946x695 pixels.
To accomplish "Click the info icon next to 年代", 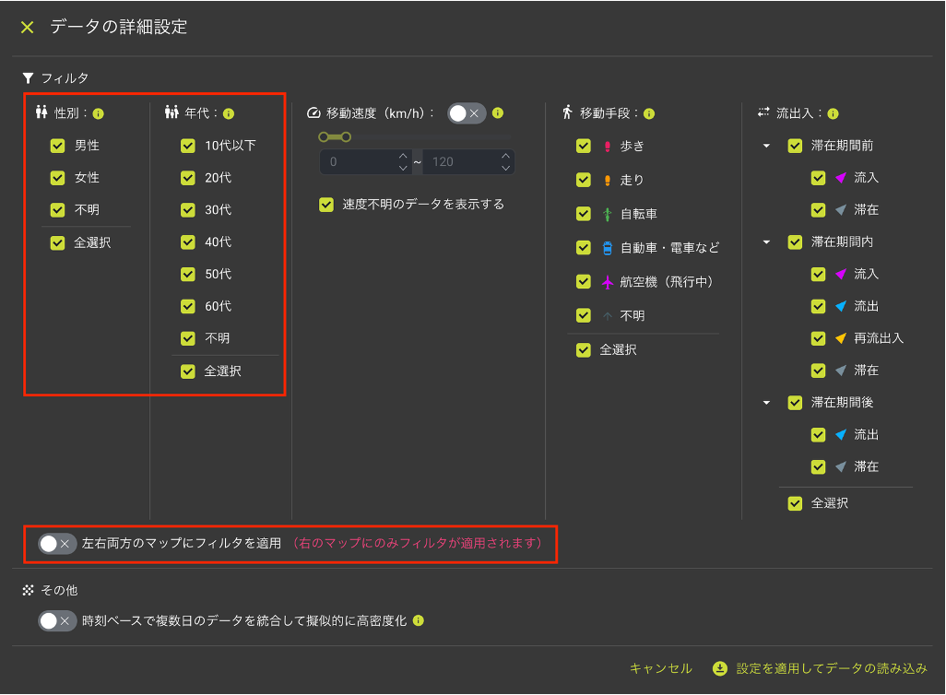I will pyautogui.click(x=229, y=114).
